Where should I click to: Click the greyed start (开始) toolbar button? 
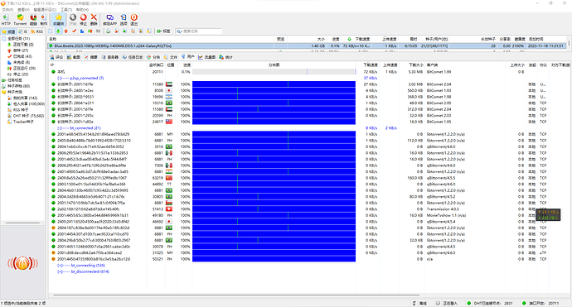click(x=73, y=19)
